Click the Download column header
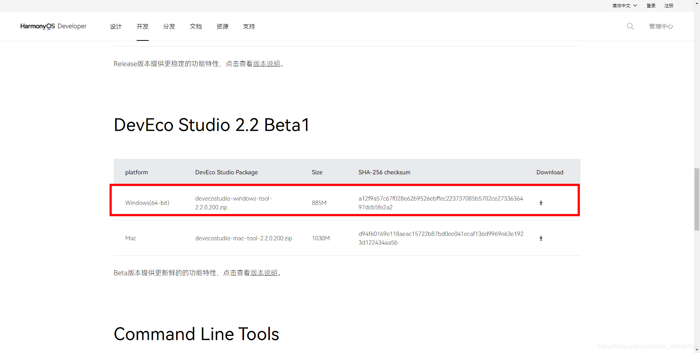700x353 pixels. 550,172
